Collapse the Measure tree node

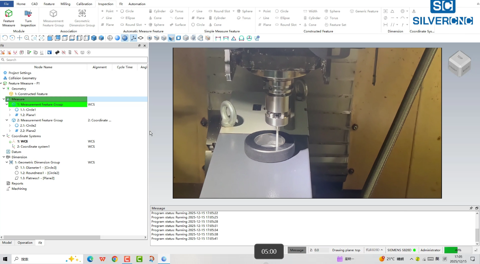pos(4,99)
